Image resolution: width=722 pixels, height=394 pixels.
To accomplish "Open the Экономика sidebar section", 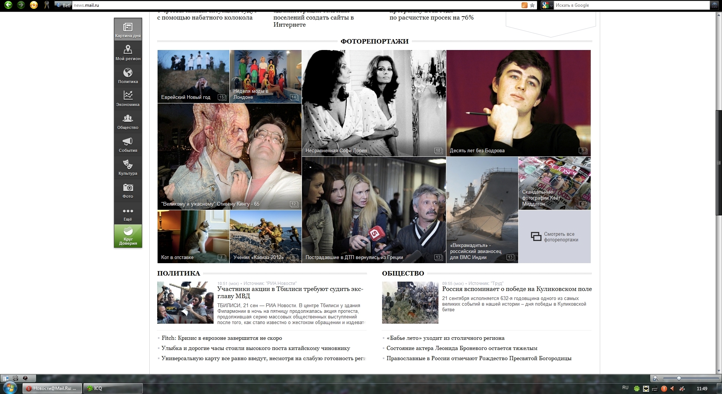I will [128, 98].
